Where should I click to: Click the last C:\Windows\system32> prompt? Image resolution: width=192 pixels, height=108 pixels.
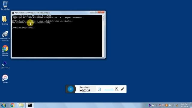coord(23,28)
